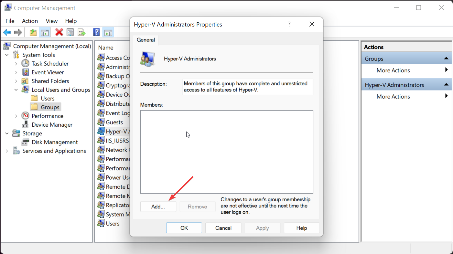Click the Storage icon in tree

[16, 133]
